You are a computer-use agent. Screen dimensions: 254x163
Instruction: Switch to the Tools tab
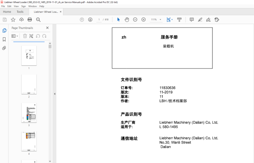(x=20, y=12)
